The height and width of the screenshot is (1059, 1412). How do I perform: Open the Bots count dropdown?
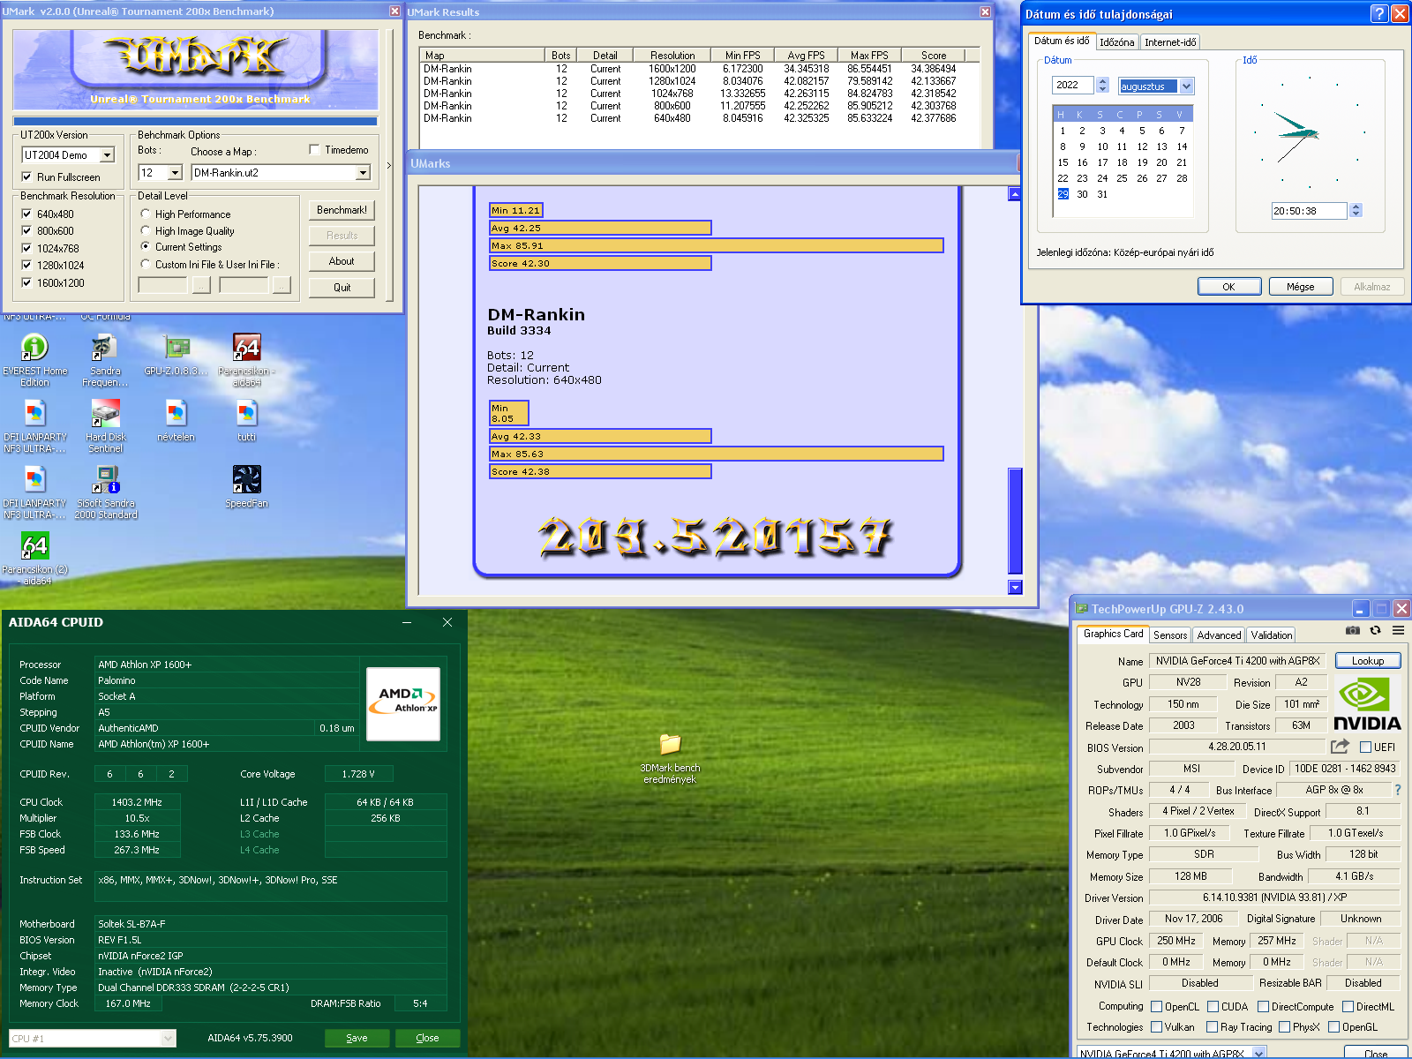(175, 173)
